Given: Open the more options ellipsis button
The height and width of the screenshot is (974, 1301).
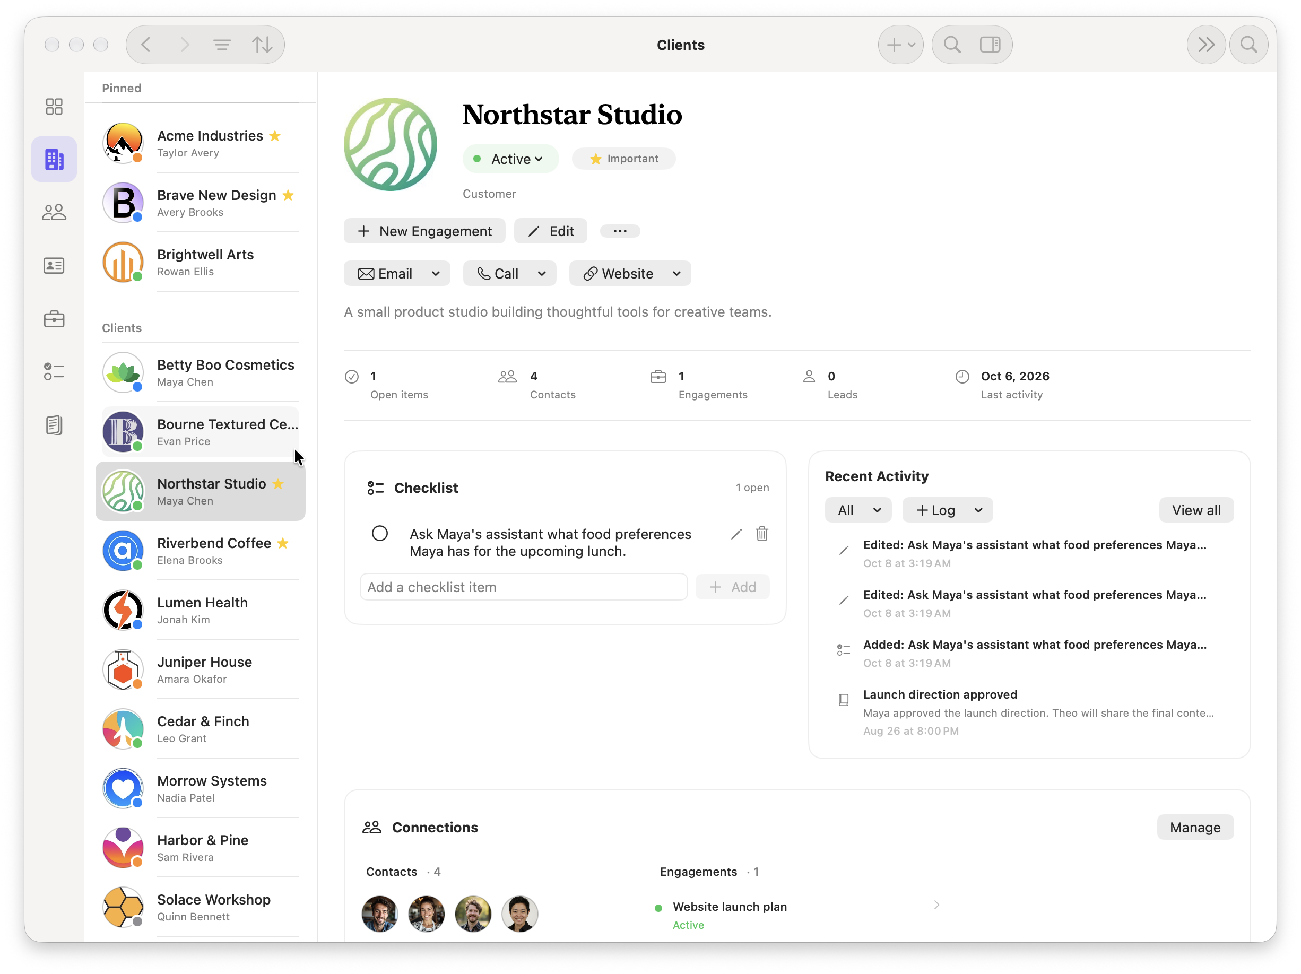Looking at the screenshot, I should tap(620, 231).
